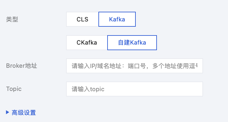Expand the 高级设置 section

click(x=21, y=112)
